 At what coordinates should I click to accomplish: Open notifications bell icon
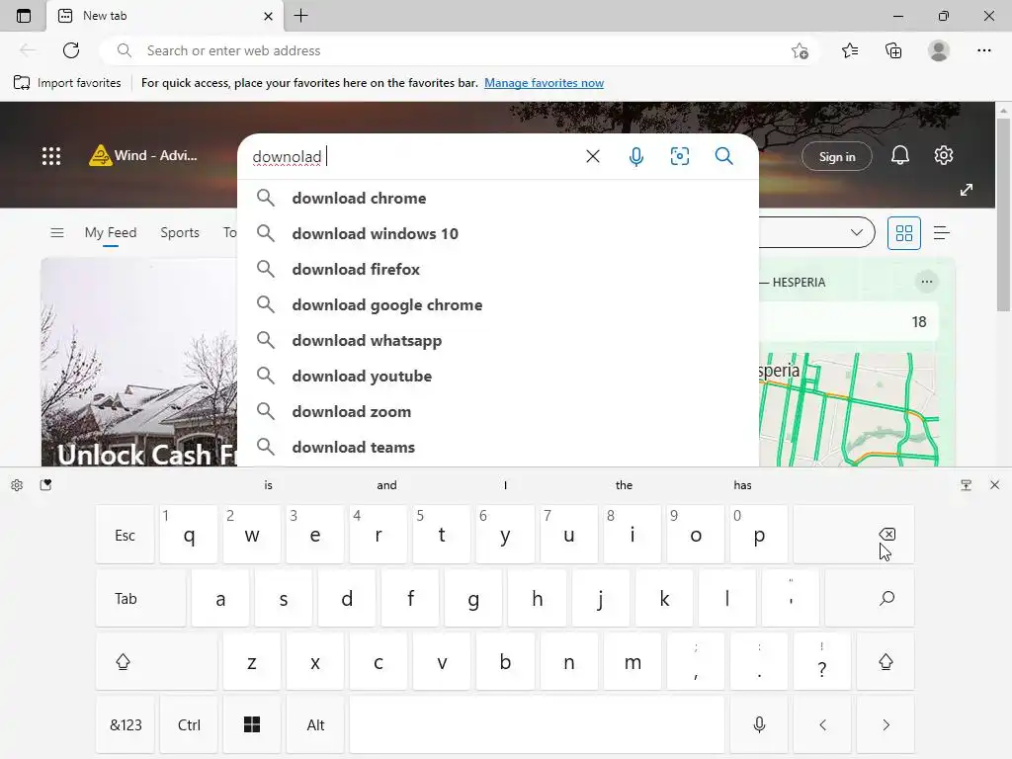click(x=899, y=155)
